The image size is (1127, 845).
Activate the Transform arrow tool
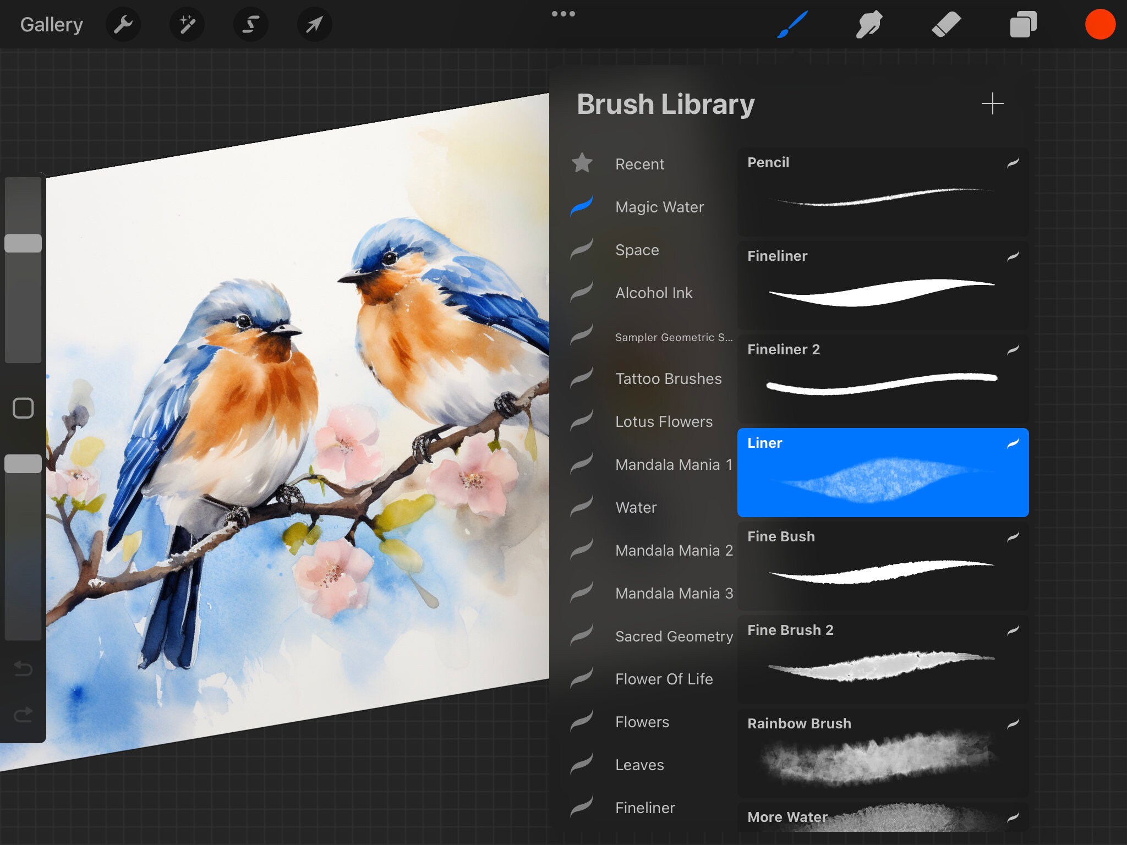[314, 24]
